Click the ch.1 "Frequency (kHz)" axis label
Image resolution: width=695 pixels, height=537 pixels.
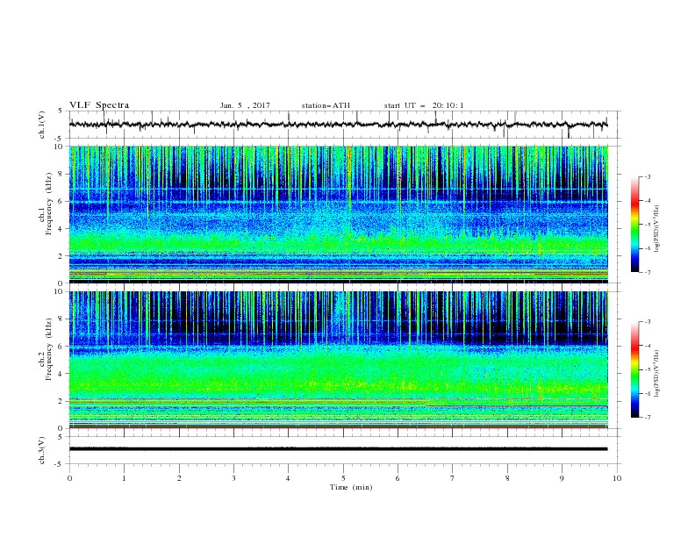49,204
